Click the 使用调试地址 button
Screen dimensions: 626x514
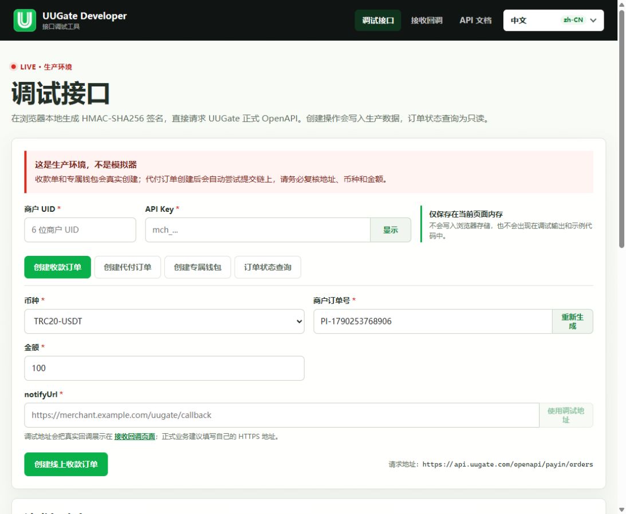click(566, 415)
